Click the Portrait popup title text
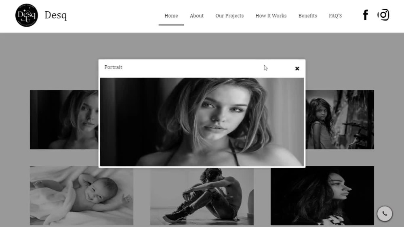This screenshot has height=227, width=404. [113, 67]
